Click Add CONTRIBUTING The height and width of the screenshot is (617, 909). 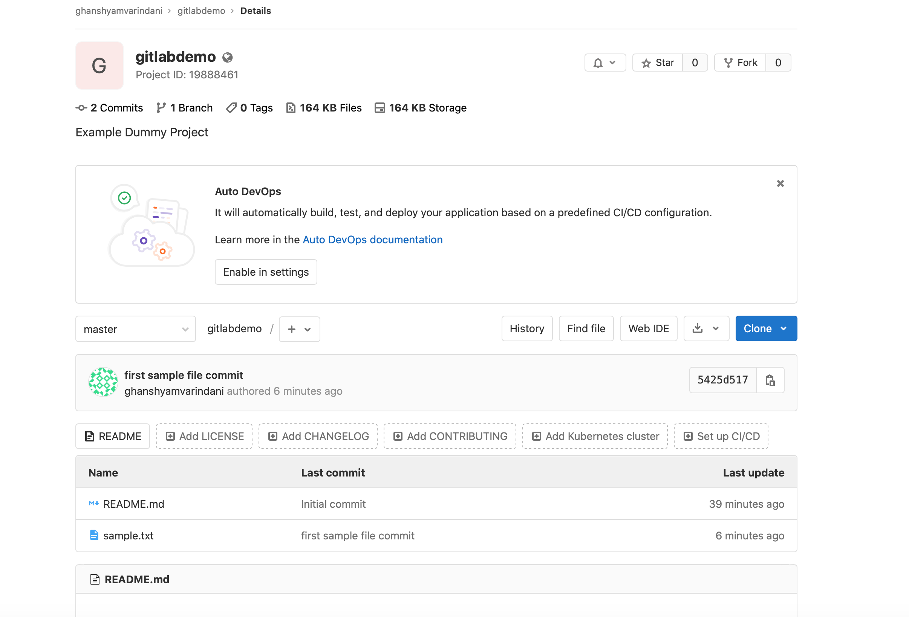click(x=450, y=436)
